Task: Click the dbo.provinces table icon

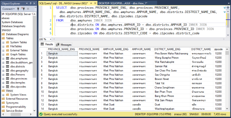Action: 8,78
